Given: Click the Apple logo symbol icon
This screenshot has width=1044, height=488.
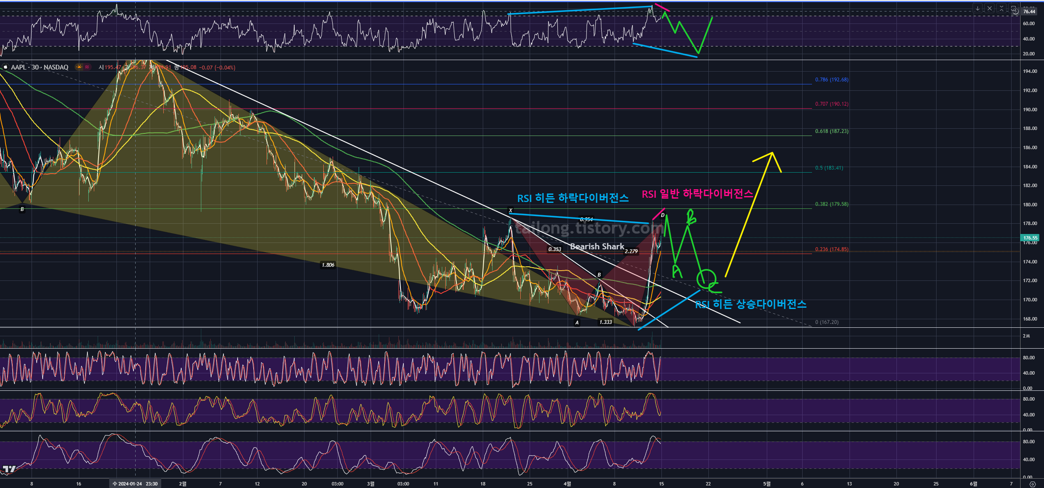Looking at the screenshot, I should point(5,67).
